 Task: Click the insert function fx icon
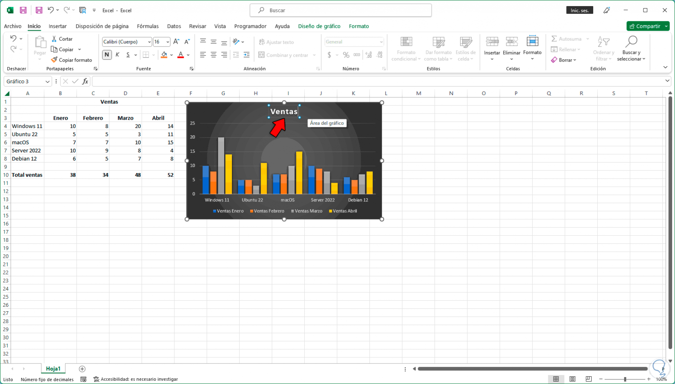click(85, 81)
